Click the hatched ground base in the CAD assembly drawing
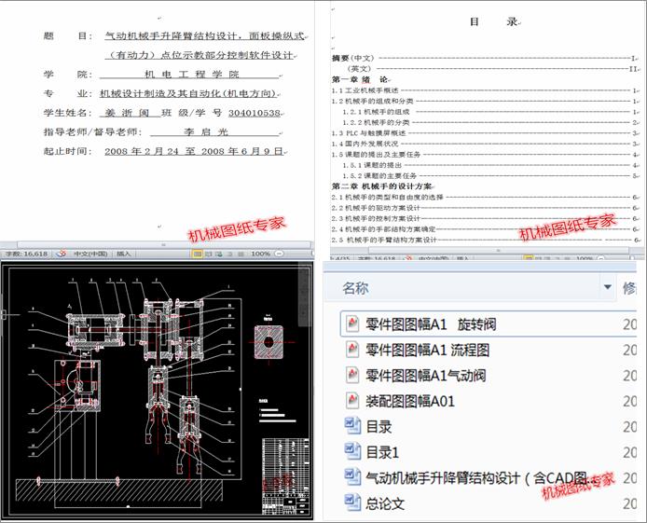647x523 pixels. [x=118, y=490]
